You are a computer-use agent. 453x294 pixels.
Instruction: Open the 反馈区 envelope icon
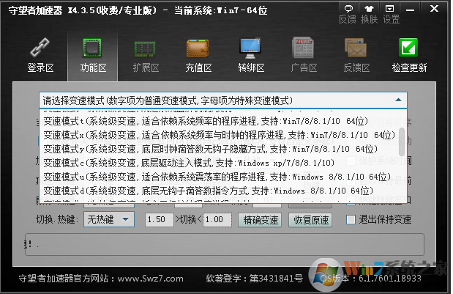[356, 48]
